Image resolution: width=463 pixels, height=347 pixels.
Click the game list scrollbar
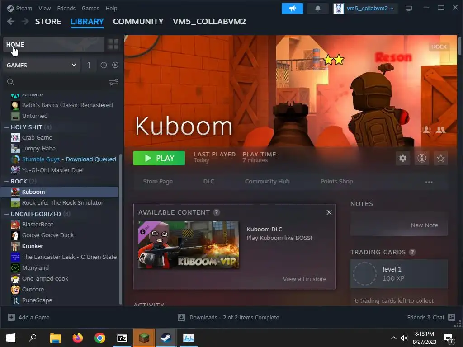(120, 229)
